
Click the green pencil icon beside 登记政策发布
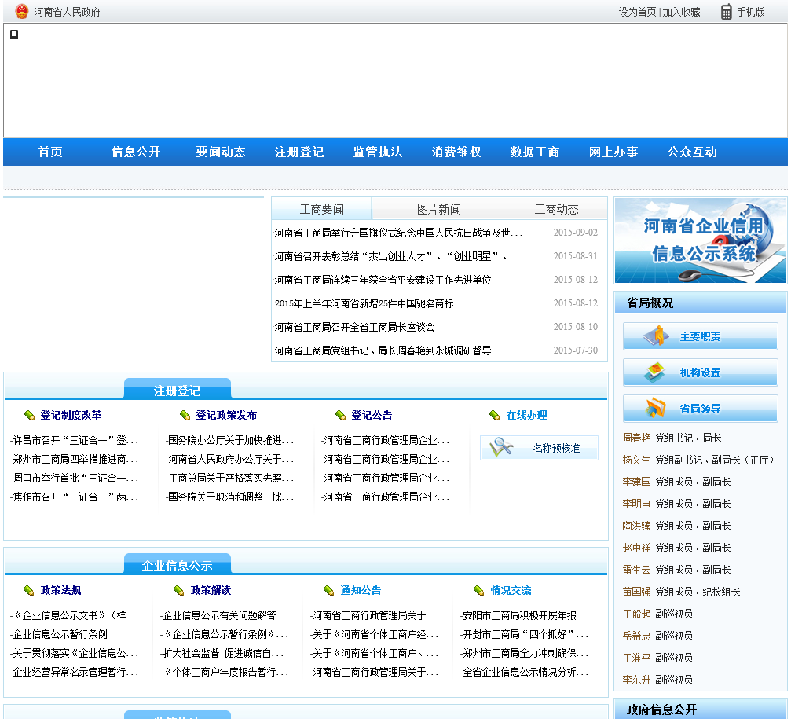[185, 415]
